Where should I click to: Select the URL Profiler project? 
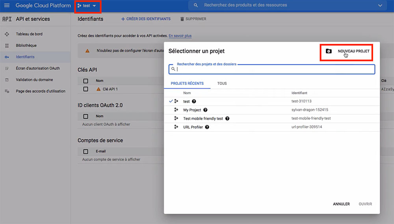coord(271,127)
